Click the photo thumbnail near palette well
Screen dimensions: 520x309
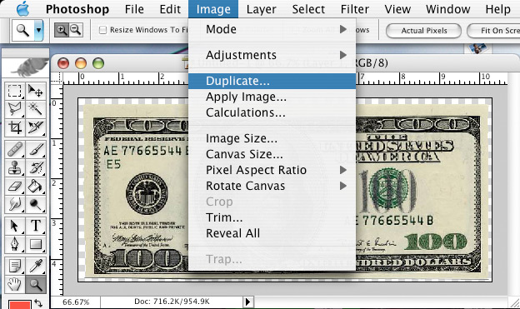[x=477, y=48]
